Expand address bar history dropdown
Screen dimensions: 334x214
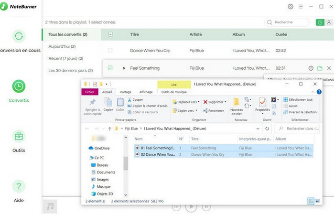pyautogui.click(x=258, y=128)
